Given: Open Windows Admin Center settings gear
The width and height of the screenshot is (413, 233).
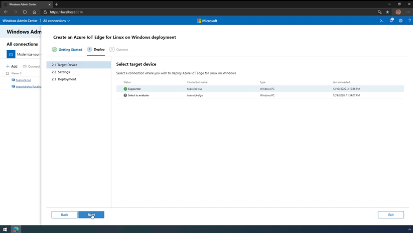Looking at the screenshot, I should pos(400,21).
